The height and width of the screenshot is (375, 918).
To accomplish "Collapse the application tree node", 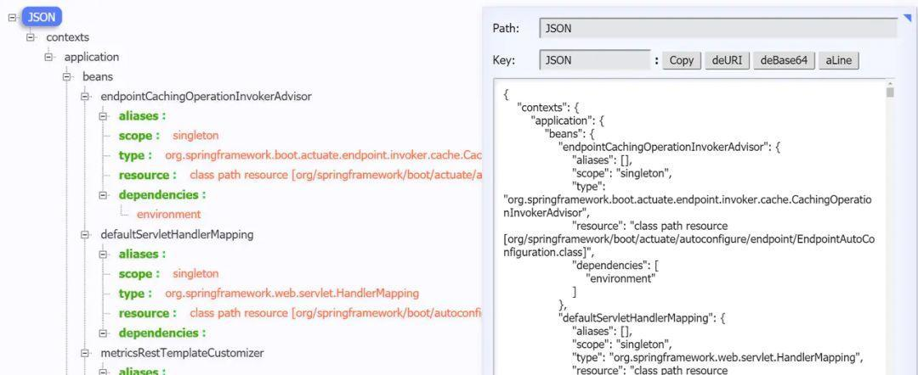I will point(48,57).
